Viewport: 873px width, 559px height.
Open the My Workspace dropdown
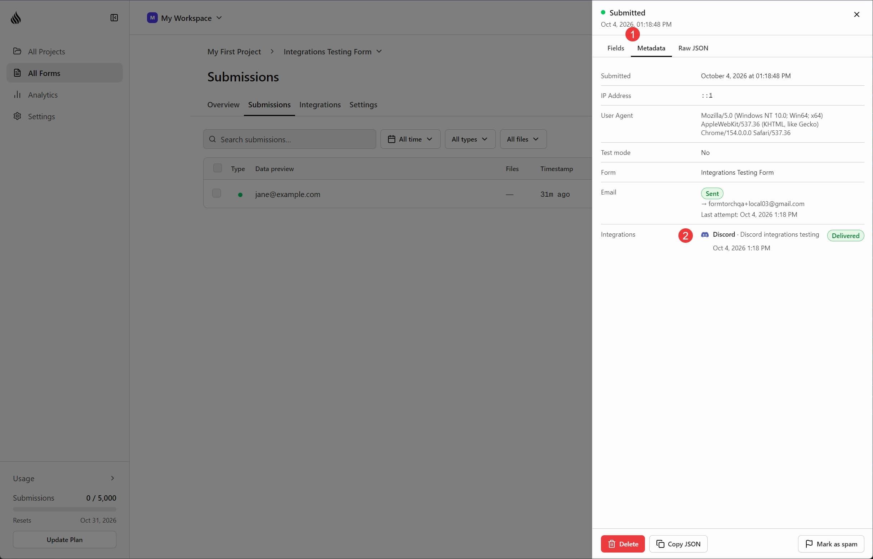click(185, 18)
